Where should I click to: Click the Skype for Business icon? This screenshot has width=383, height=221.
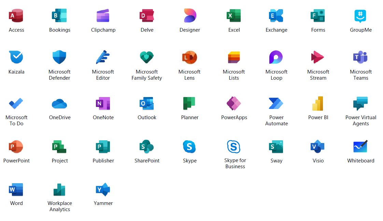(234, 147)
